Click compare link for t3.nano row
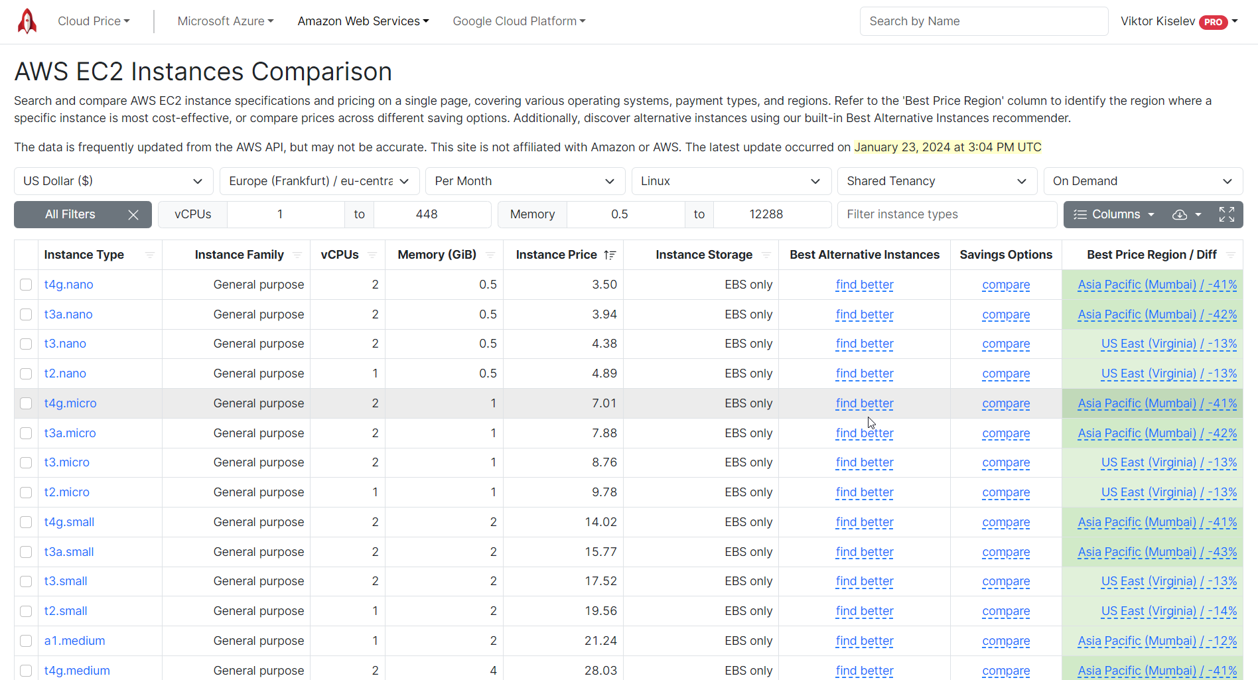The image size is (1258, 680). click(x=1006, y=344)
